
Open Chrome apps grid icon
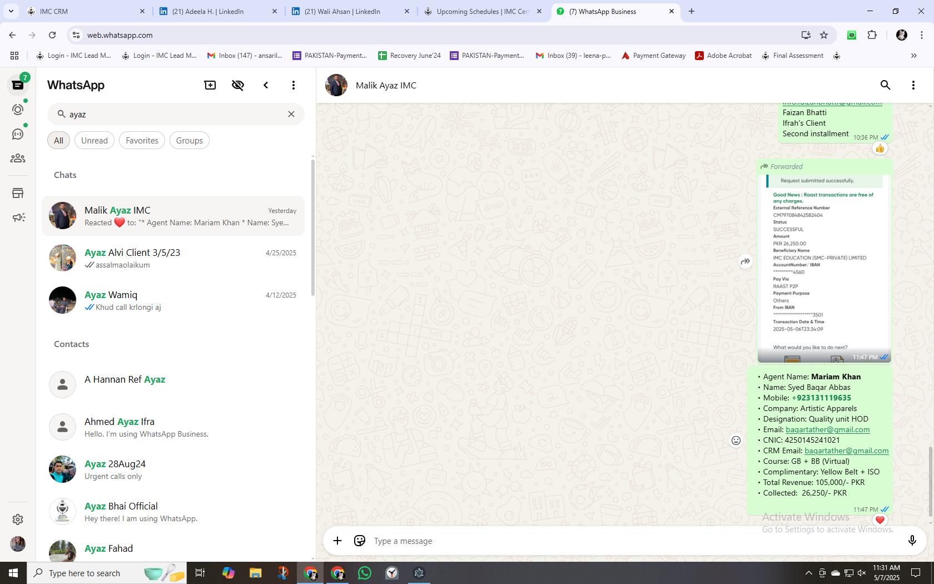[14, 56]
